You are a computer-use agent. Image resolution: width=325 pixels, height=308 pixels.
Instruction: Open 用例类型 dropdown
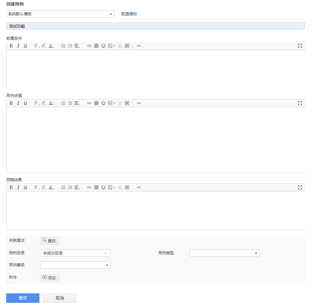(x=224, y=253)
